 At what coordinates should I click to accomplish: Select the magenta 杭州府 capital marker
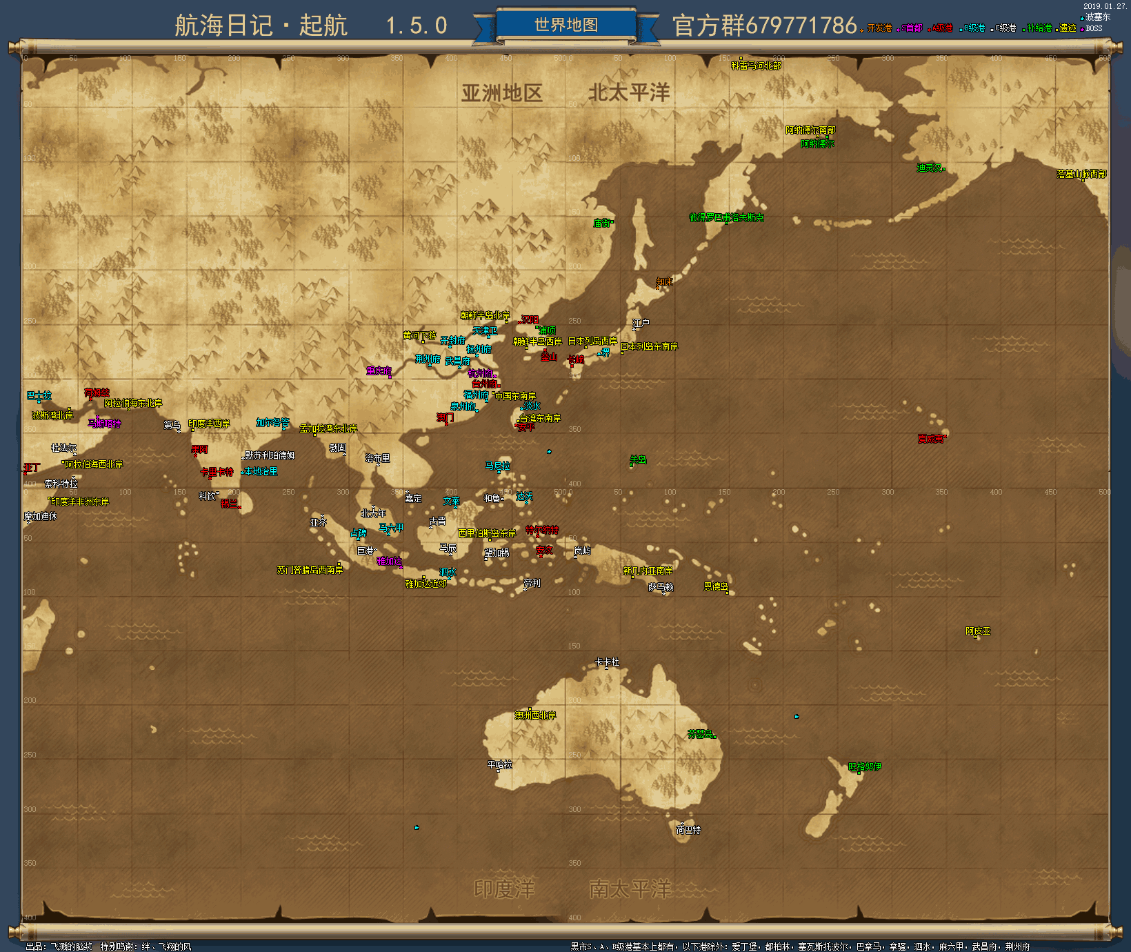[x=481, y=373]
